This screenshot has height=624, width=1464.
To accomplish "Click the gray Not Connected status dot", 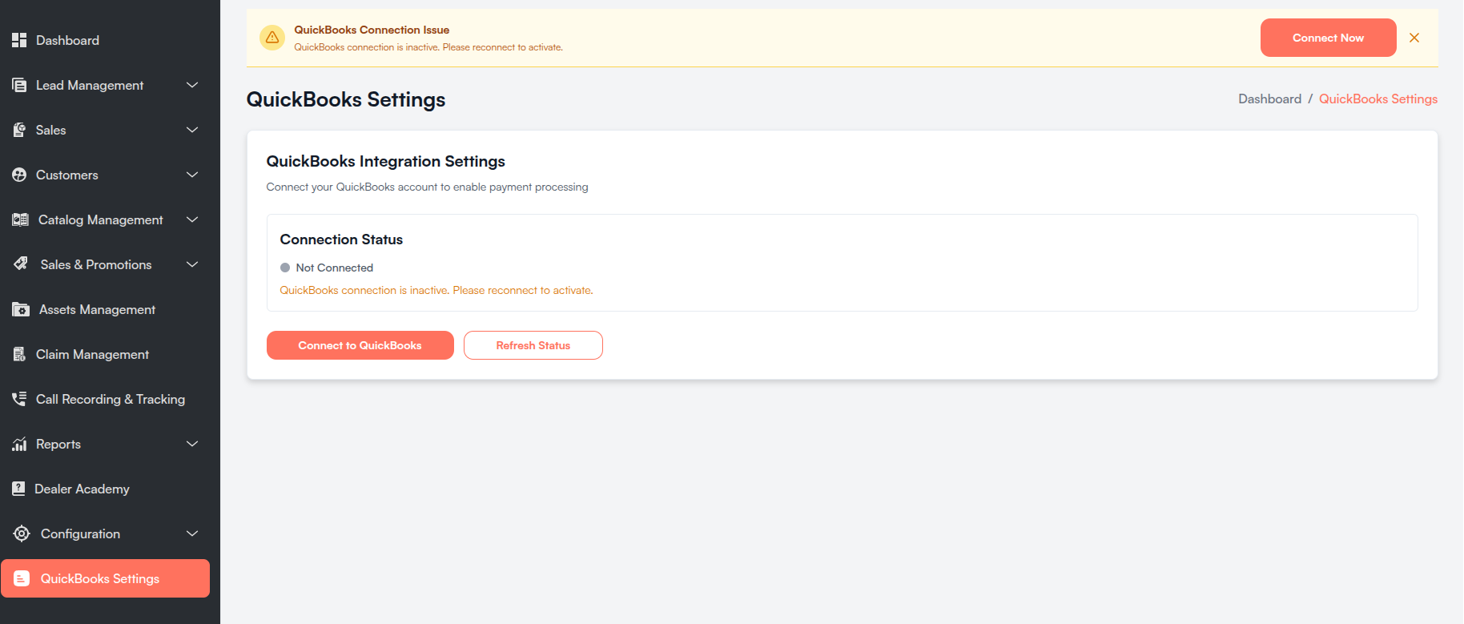I will (x=285, y=268).
